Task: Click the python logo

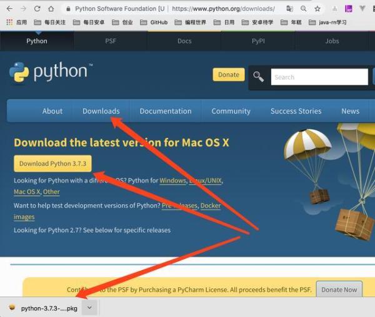Action: click(x=51, y=72)
